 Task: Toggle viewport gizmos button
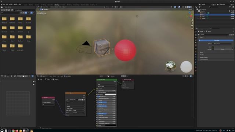175,7
